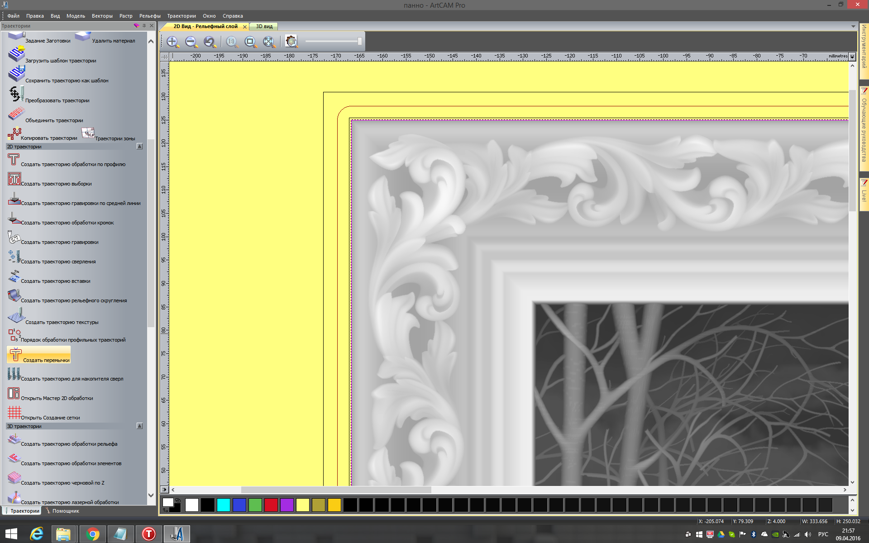This screenshot has height=543, width=869.
Task: Open ruler units dropdown arrow
Action: [852, 57]
